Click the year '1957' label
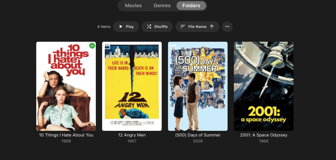Image resolution: width=336 pixels, height=160 pixels. 132,141
